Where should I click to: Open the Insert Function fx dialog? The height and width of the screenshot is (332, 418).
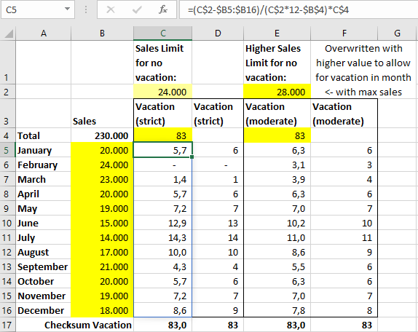coord(163,10)
